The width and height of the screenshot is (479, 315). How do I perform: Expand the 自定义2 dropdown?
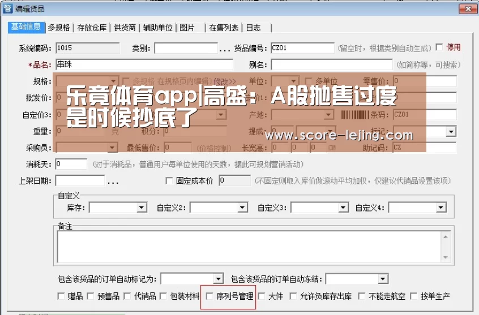pos(242,208)
